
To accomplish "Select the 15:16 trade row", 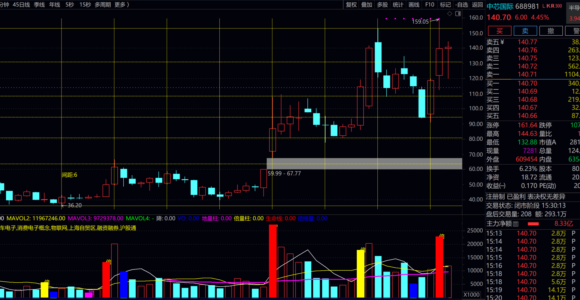I will pos(533,266).
